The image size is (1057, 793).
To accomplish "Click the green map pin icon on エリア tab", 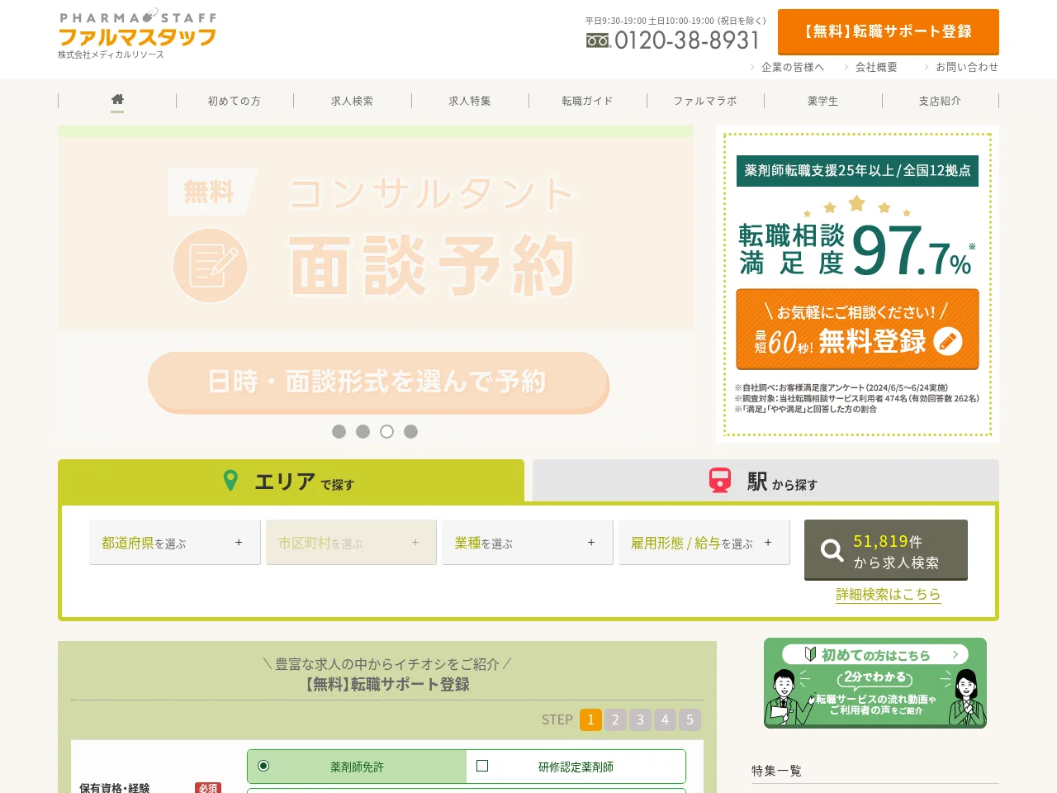I will (x=231, y=480).
